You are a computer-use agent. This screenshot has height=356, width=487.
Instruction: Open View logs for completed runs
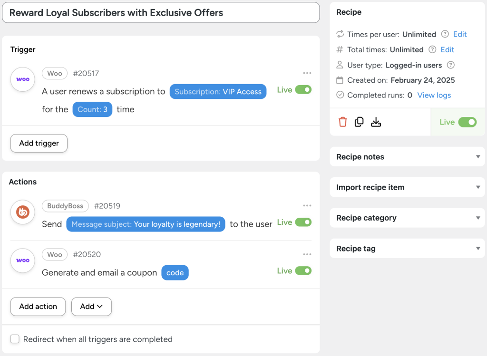click(434, 95)
